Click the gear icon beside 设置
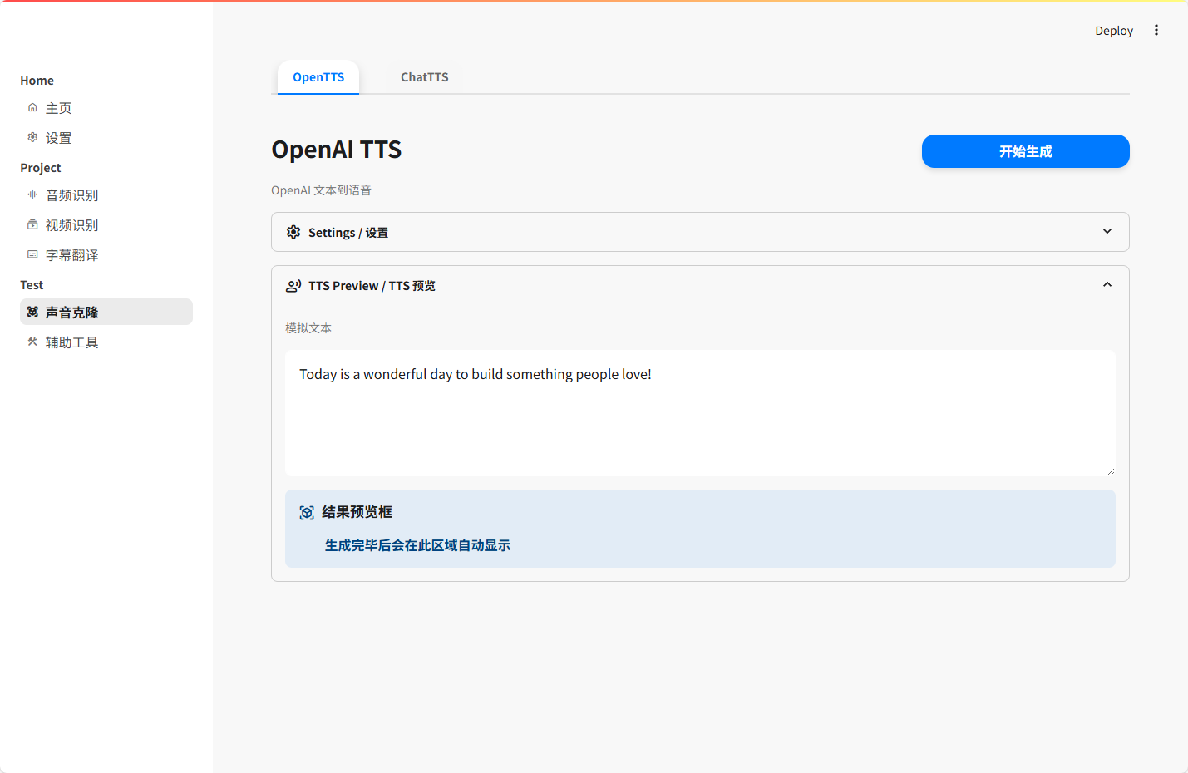 tap(32, 137)
